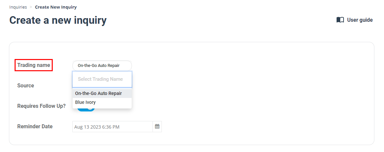
Task: Click Create New Inquiry breadcrumb
Action: (56, 7)
